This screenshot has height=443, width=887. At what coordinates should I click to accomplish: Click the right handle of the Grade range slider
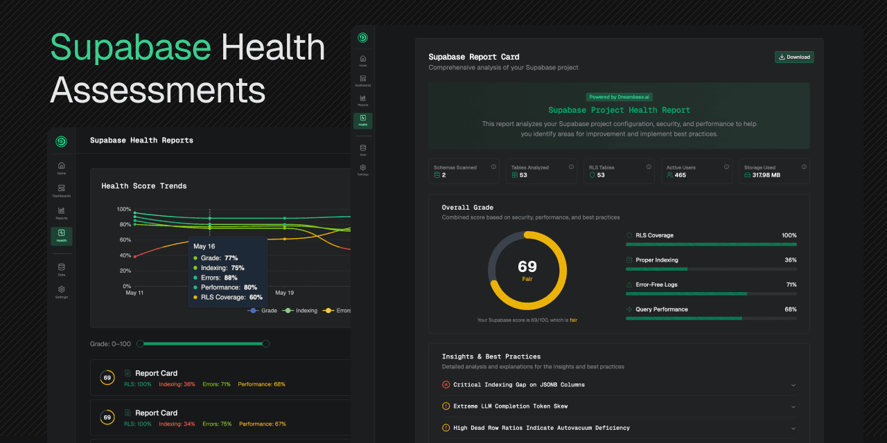tap(265, 344)
